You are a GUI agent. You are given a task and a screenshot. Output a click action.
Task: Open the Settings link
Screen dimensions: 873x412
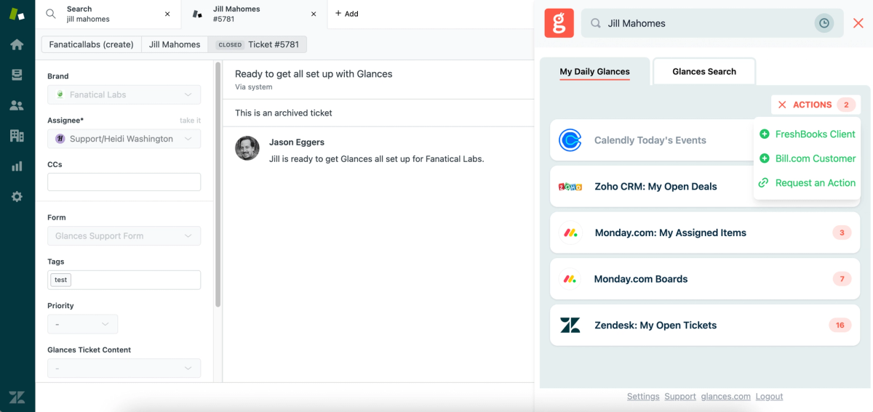(643, 397)
